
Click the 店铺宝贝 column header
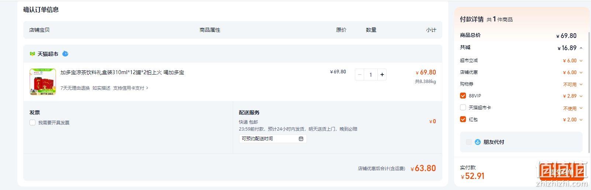coord(39,30)
